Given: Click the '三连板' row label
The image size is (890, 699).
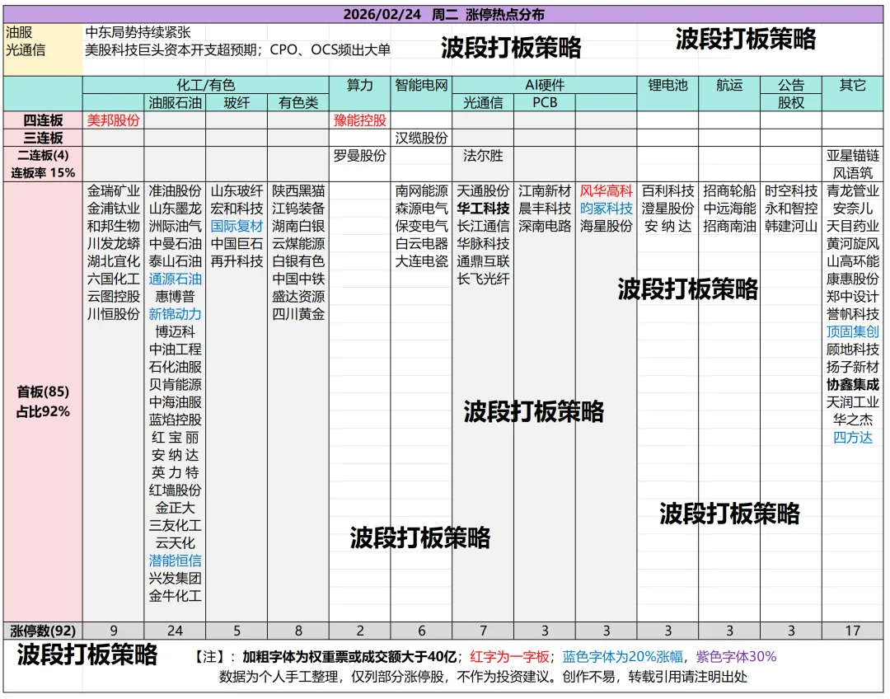Looking at the screenshot, I should (x=43, y=138).
